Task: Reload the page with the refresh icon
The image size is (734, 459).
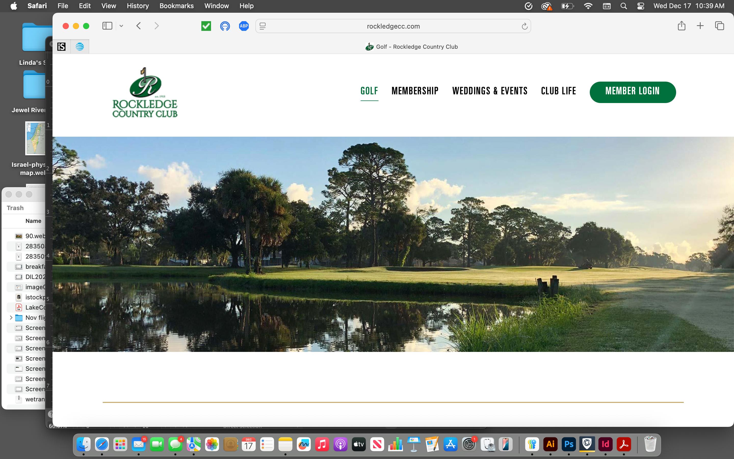Action: point(525,27)
